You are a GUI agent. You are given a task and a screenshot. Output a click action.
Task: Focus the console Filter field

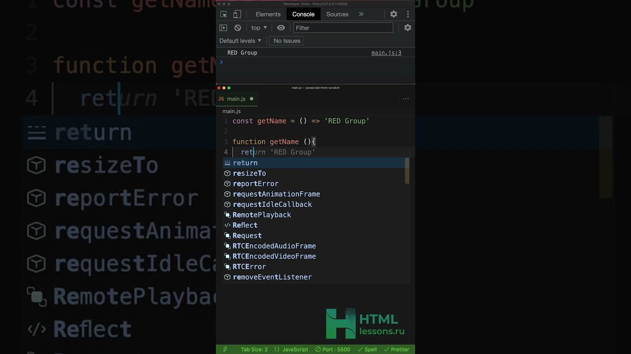click(343, 28)
